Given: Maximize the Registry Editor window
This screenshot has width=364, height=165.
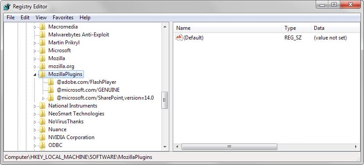Looking at the screenshot, I should (334, 5).
